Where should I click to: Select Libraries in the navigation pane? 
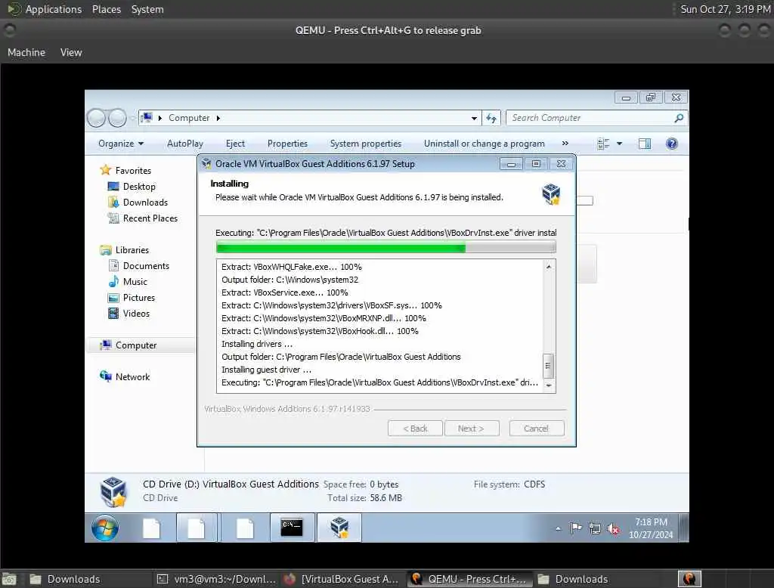coord(132,250)
